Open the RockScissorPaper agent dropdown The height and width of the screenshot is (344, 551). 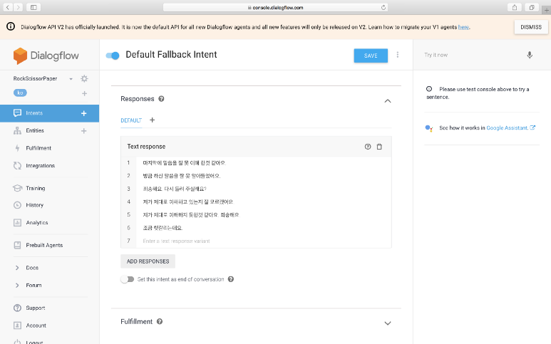[71, 78]
